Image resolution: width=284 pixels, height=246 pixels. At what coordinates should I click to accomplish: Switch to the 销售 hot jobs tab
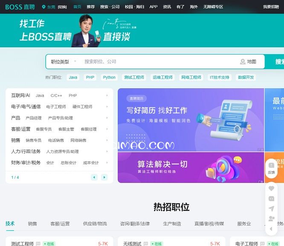point(32,224)
